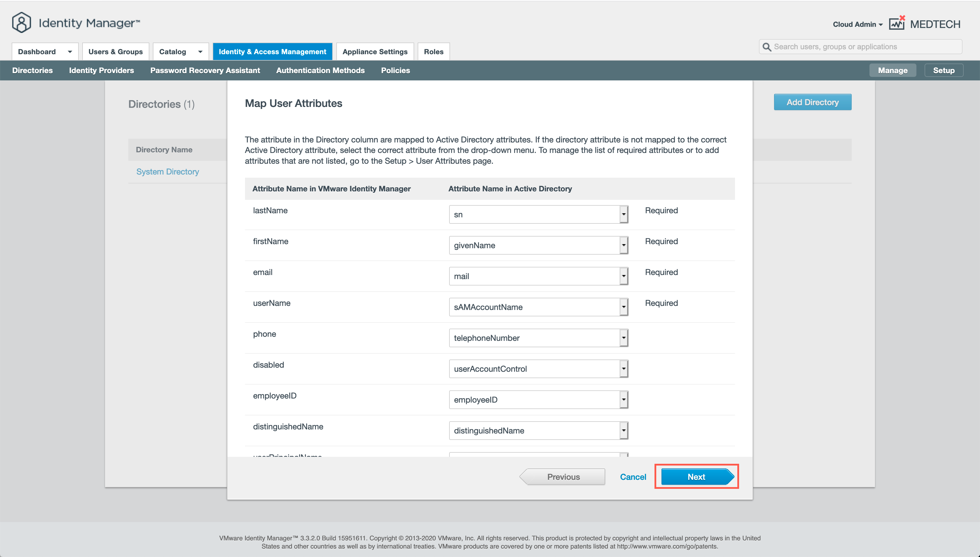
Task: Switch to Users & Groups tab
Action: click(x=115, y=52)
